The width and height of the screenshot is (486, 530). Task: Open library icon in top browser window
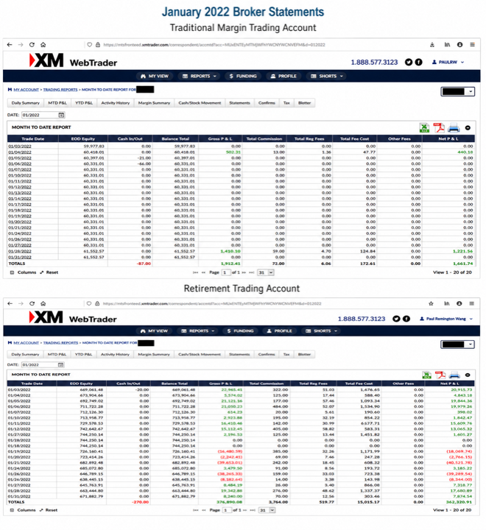(447, 45)
